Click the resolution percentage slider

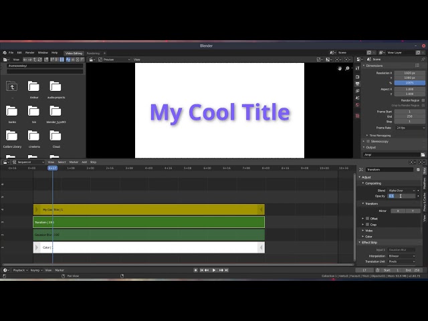(410, 83)
